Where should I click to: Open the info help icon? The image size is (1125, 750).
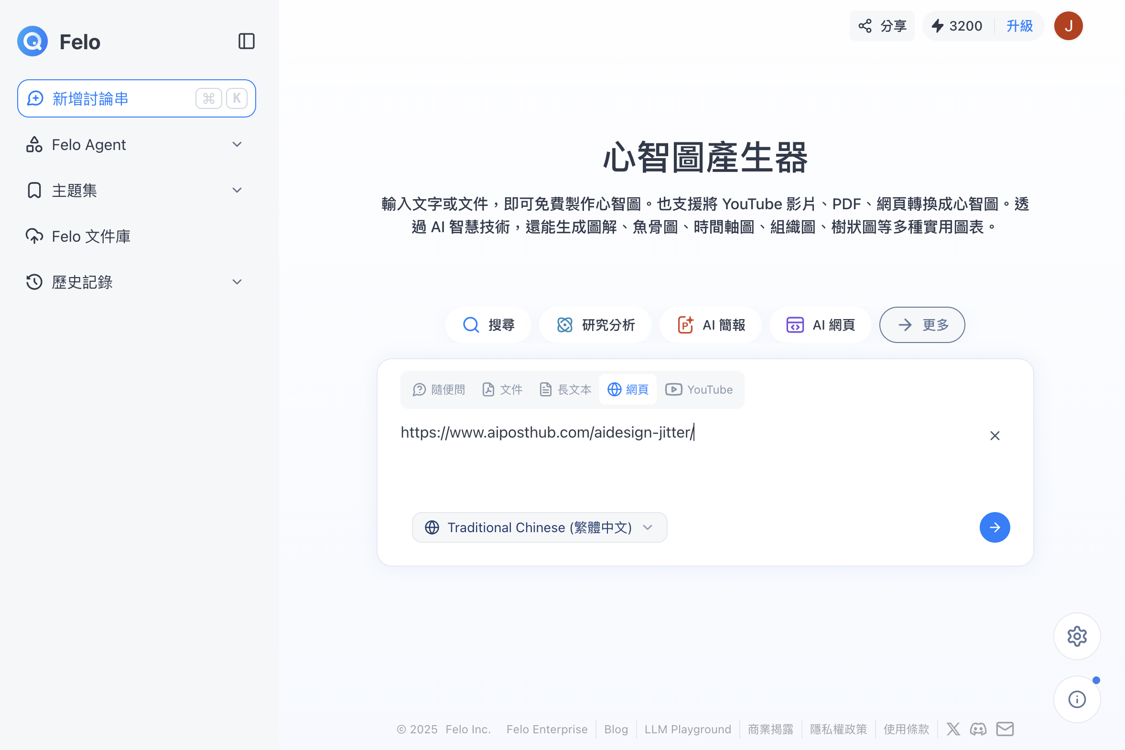(1076, 699)
